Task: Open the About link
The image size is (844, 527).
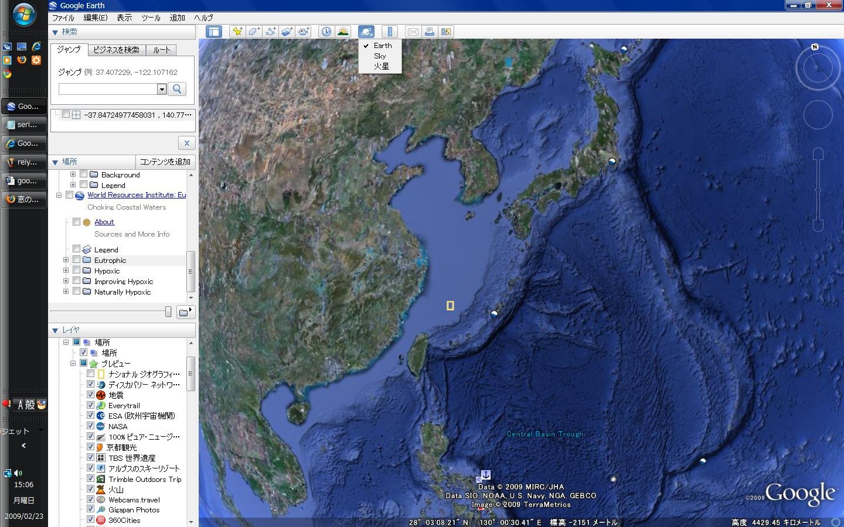Action: pyautogui.click(x=104, y=222)
